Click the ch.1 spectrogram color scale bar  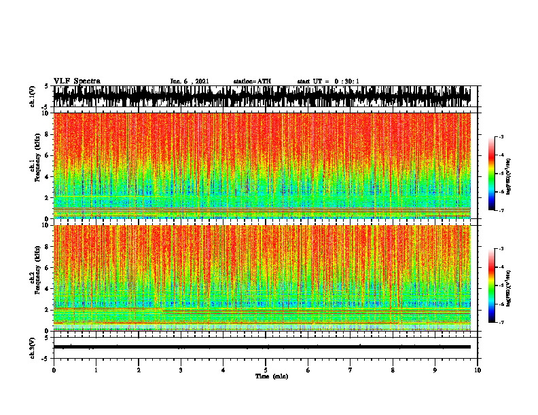pos(491,174)
